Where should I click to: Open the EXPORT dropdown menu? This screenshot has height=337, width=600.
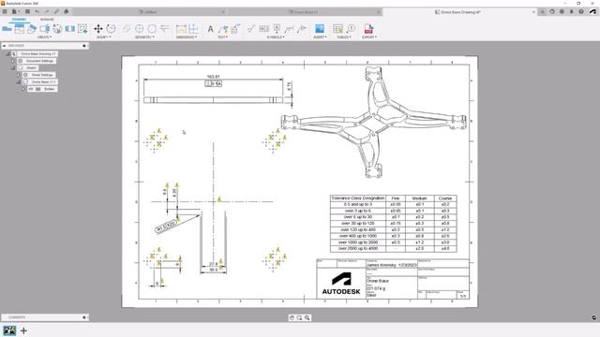[x=369, y=37]
